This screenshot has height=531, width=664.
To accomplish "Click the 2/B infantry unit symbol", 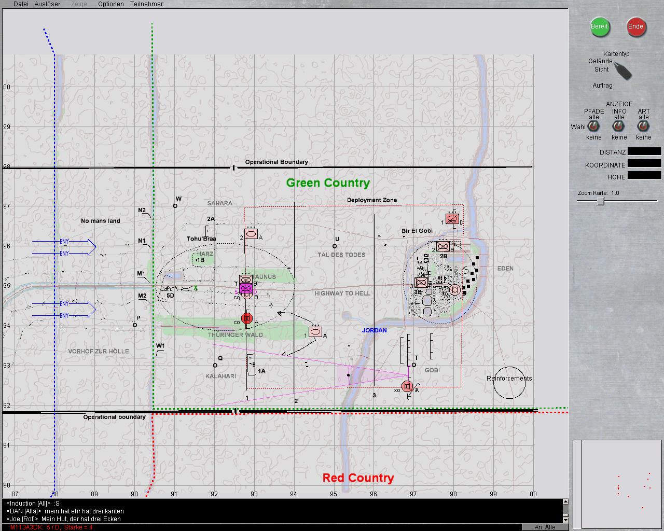I will click(x=443, y=246).
